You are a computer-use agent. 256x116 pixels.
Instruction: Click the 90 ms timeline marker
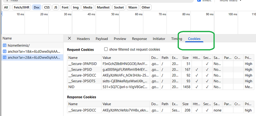(x=210, y=14)
